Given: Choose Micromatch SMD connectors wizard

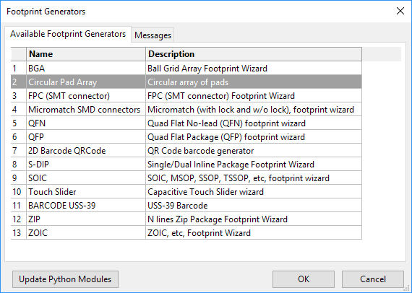Looking at the screenshot, I should pos(186,110).
